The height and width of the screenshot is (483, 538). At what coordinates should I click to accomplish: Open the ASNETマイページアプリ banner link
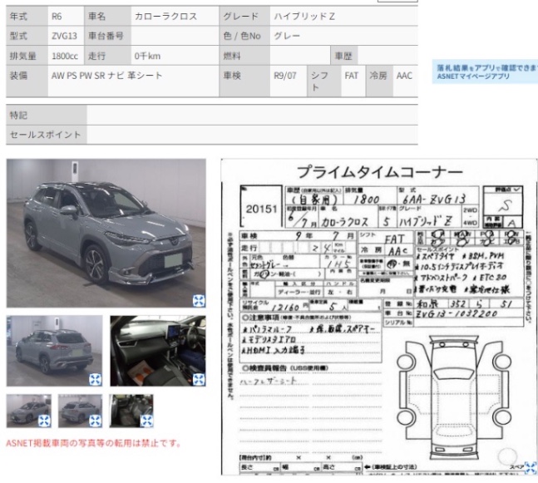point(485,72)
